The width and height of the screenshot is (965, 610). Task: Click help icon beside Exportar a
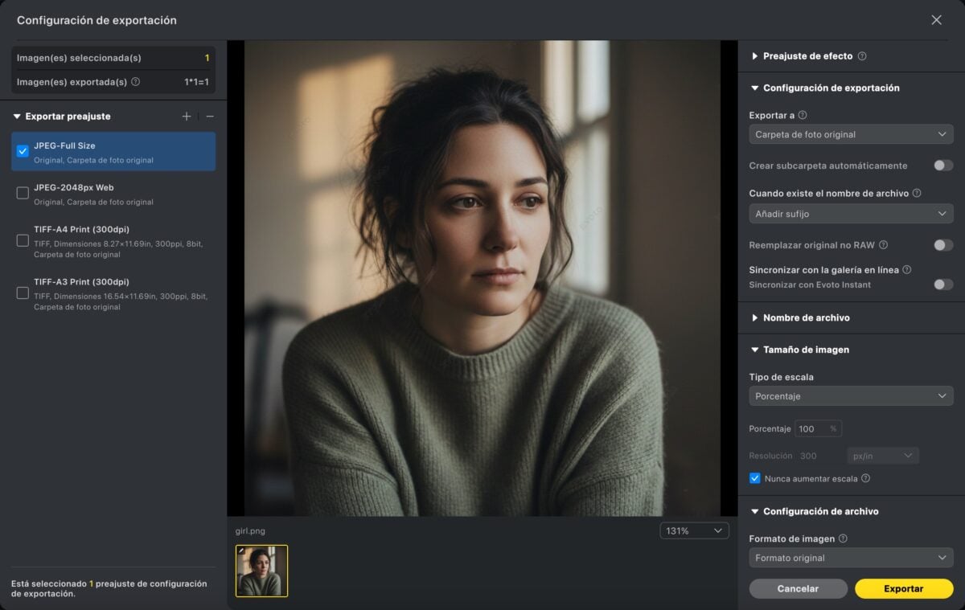(802, 116)
